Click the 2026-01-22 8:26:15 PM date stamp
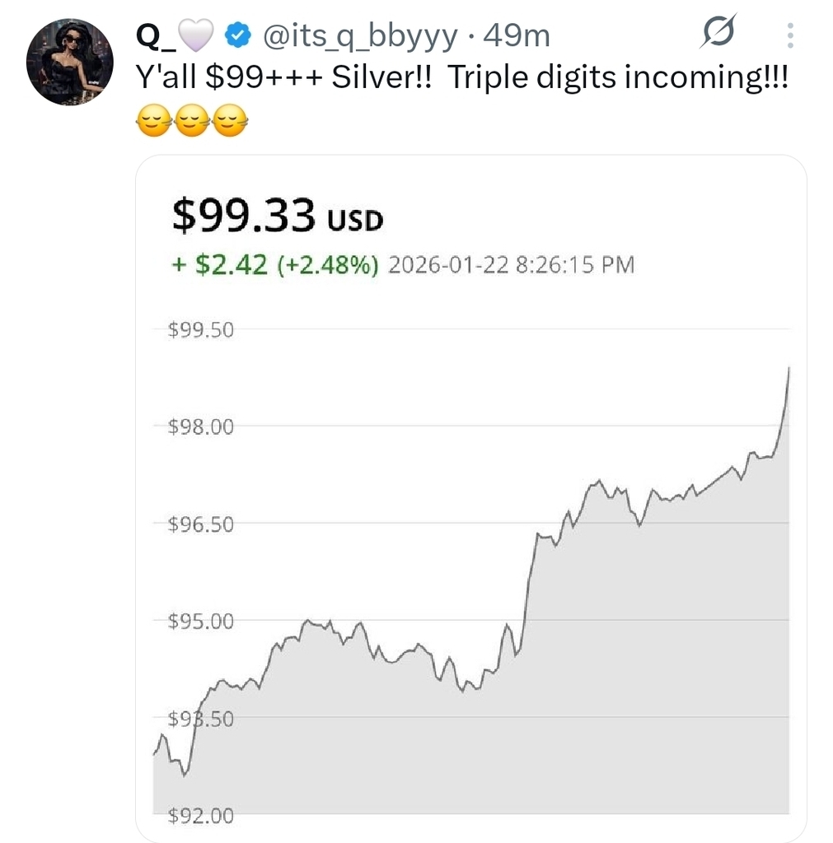Screen dimensions: 833x843 (511, 265)
